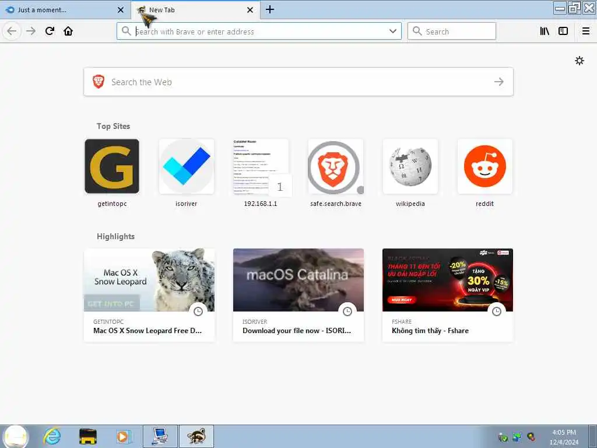Click the forward navigation arrow
Image resolution: width=597 pixels, height=448 pixels.
[x=31, y=32]
